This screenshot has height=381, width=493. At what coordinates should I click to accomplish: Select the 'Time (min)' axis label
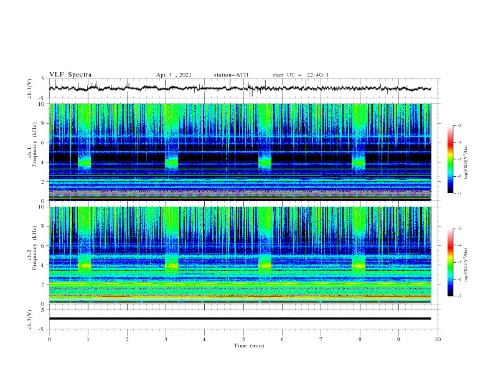click(249, 346)
